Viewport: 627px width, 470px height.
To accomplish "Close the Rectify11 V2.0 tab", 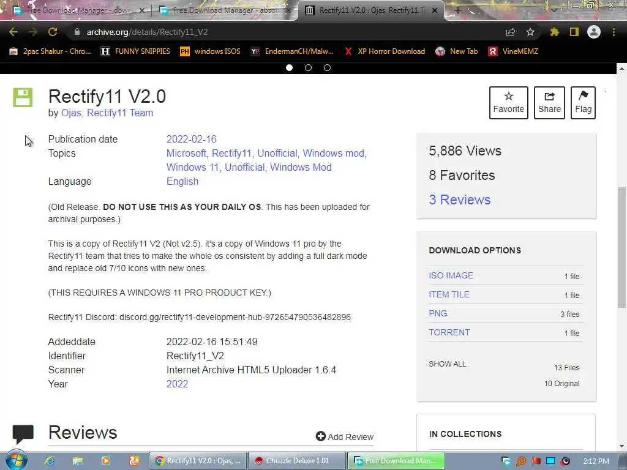I will pos(435,11).
